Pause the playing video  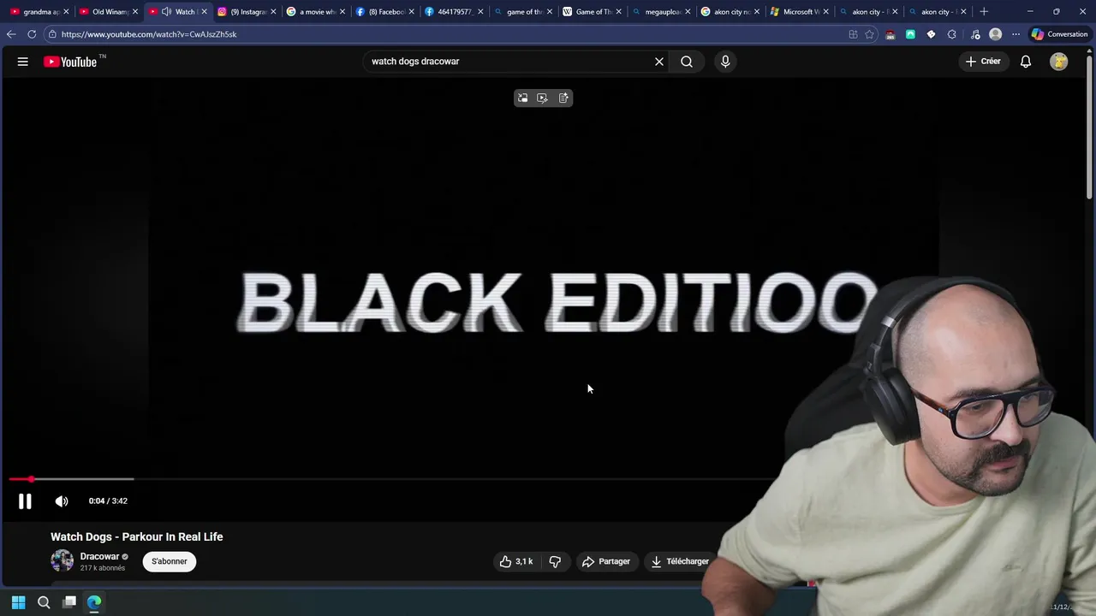pyautogui.click(x=25, y=501)
